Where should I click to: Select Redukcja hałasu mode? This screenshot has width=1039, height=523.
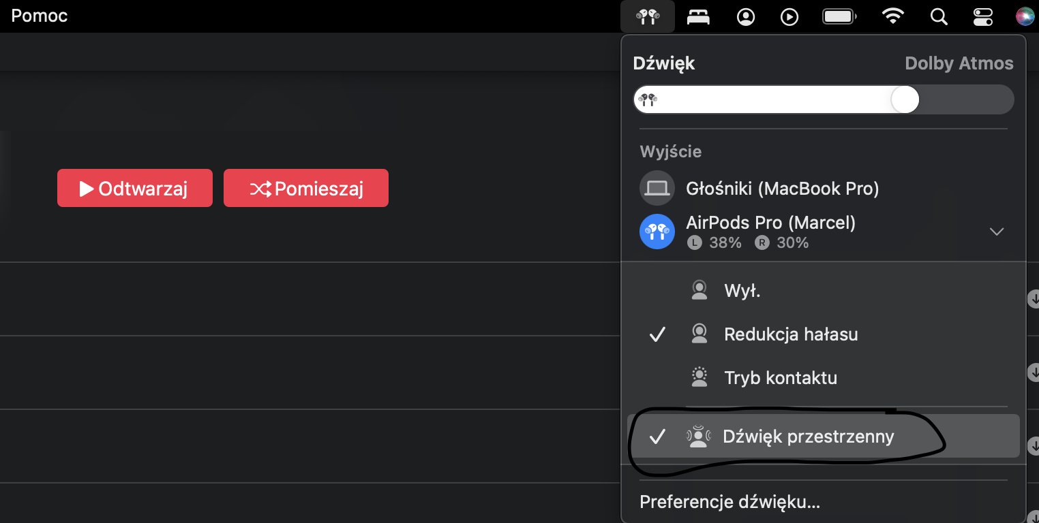[790, 334]
